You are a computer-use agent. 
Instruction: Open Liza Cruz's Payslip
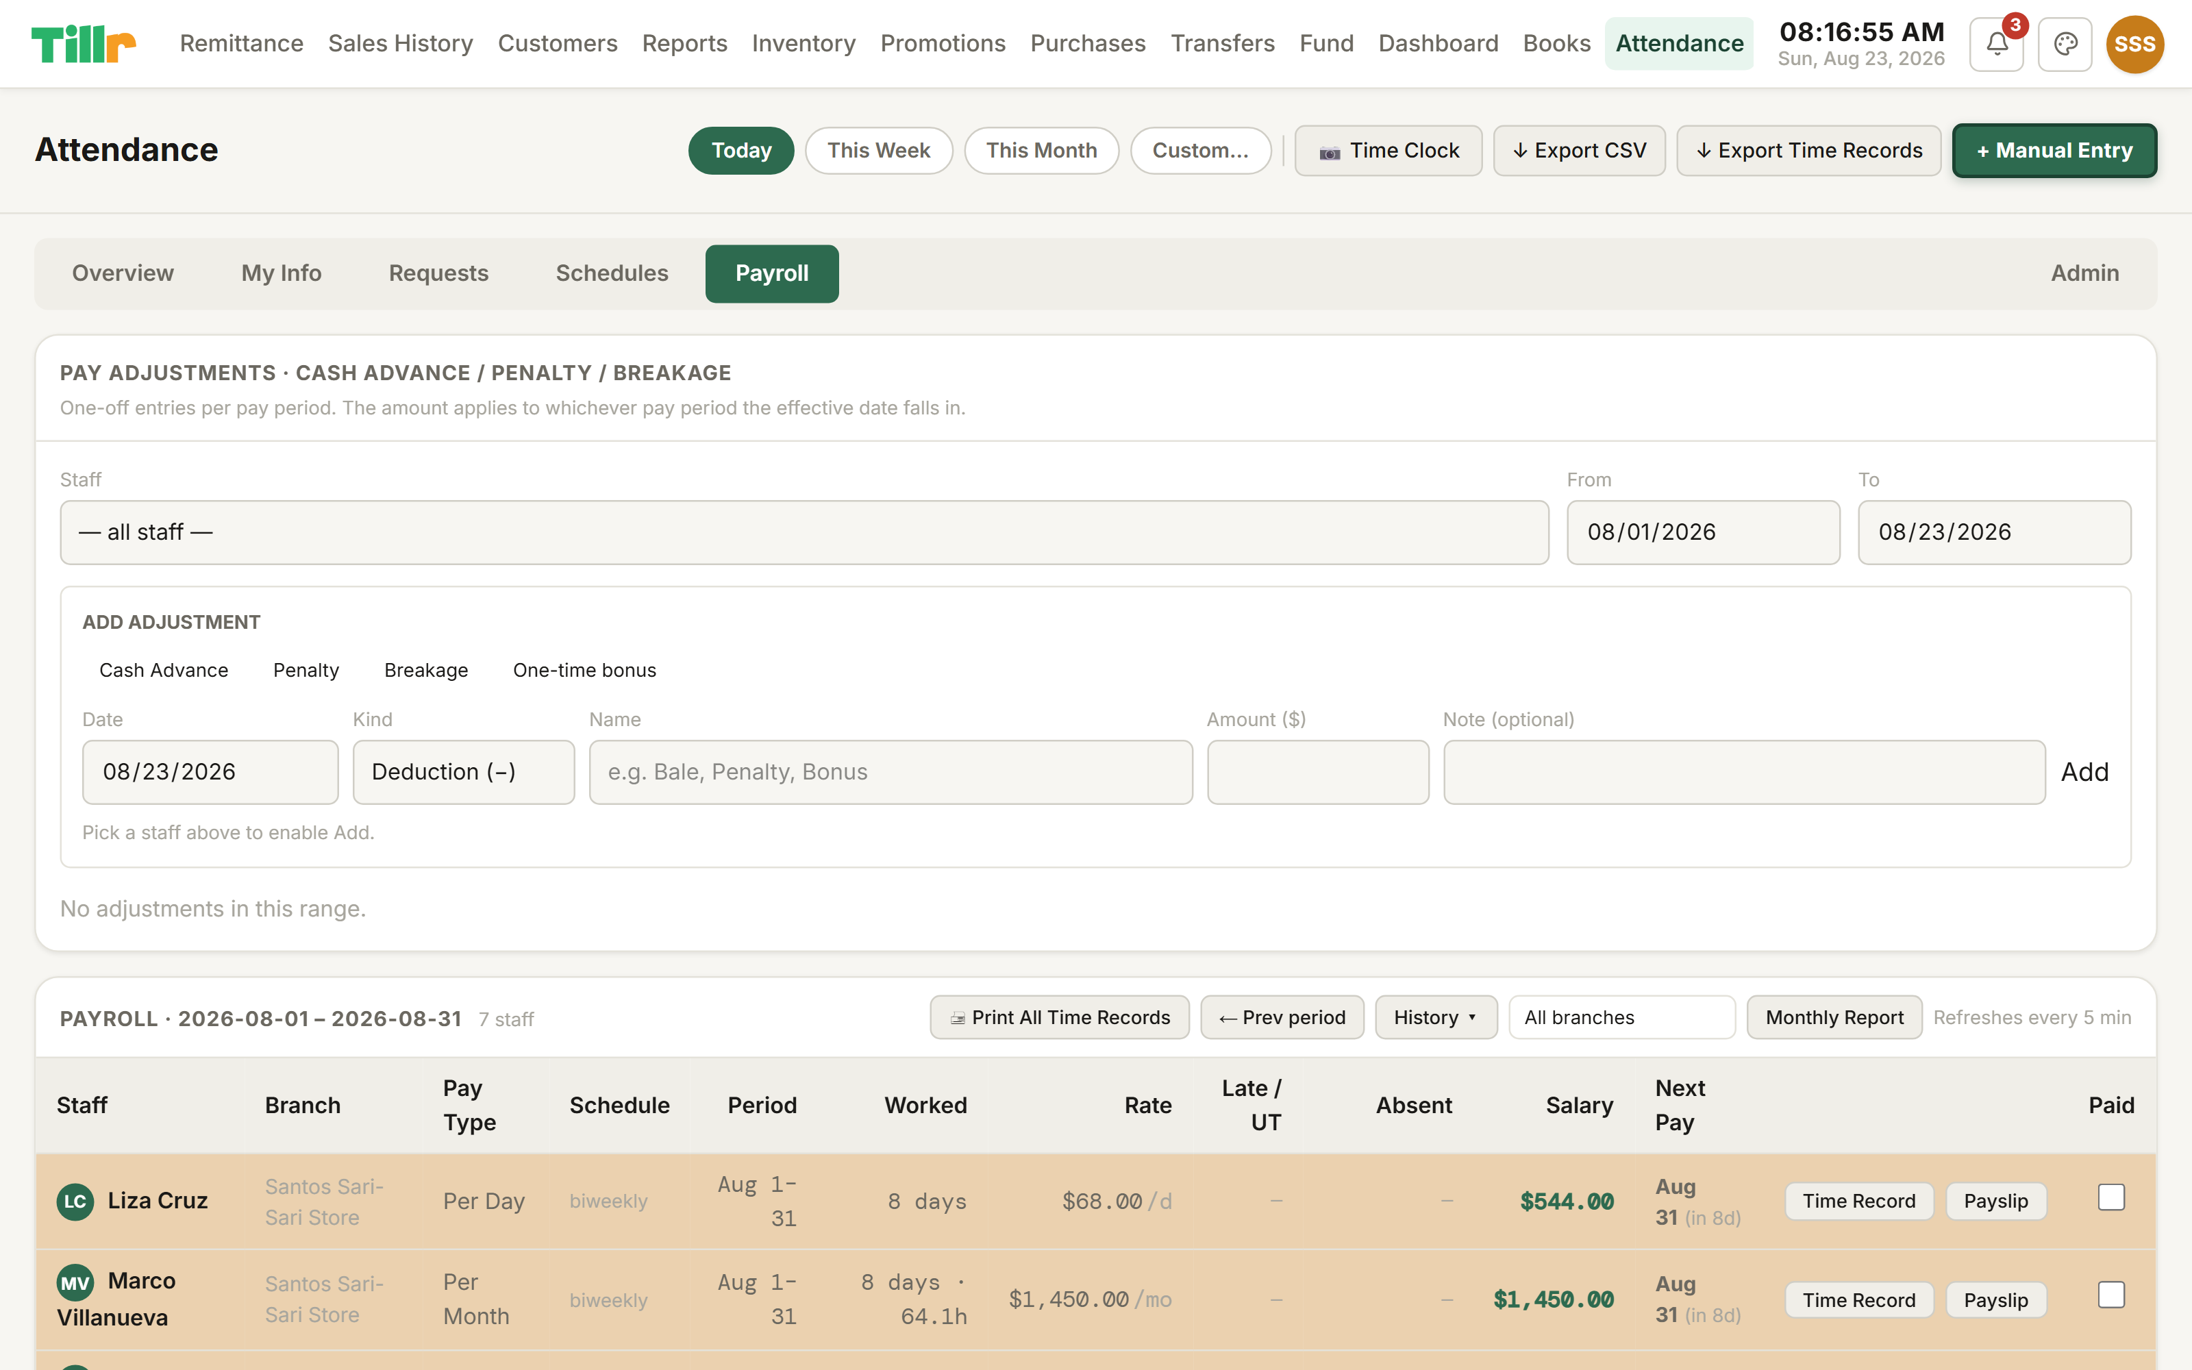tap(1995, 1201)
